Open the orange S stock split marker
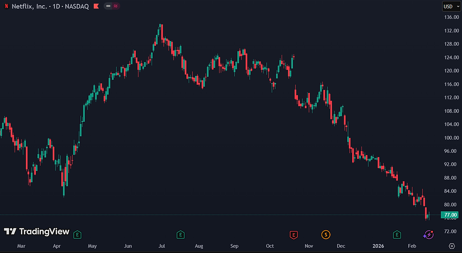Image resolution: width=462 pixels, height=253 pixels. tap(326, 235)
